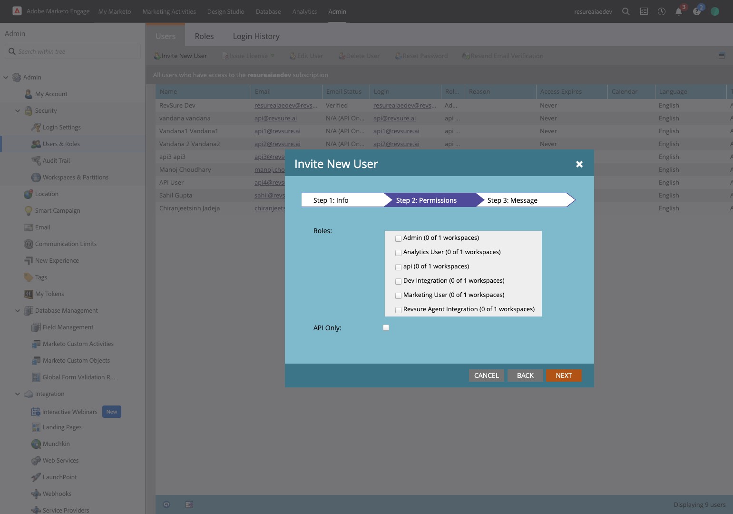Click the Webhooks icon

(36, 494)
